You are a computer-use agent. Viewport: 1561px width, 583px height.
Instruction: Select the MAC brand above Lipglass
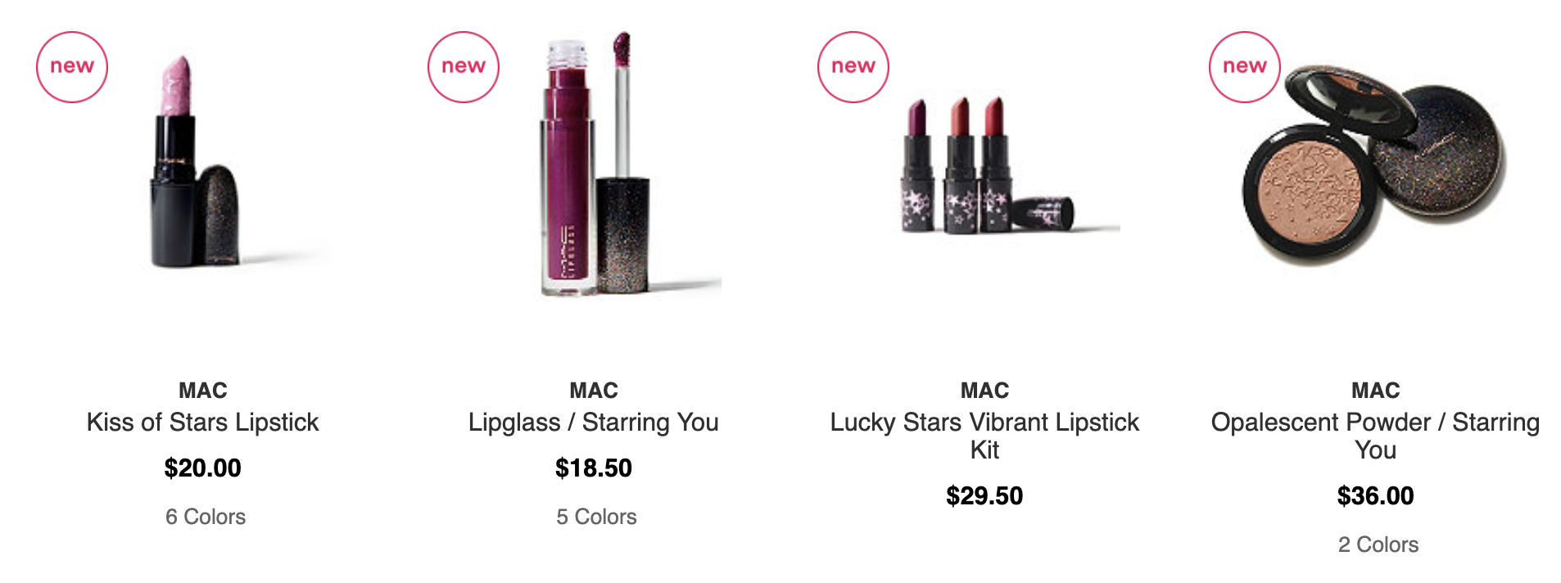[594, 391]
